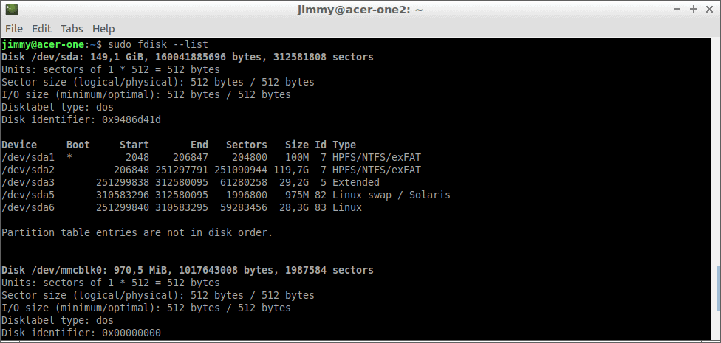Screen dimensions: 721x343
Task: Open the Tabs menu
Action: (72, 29)
